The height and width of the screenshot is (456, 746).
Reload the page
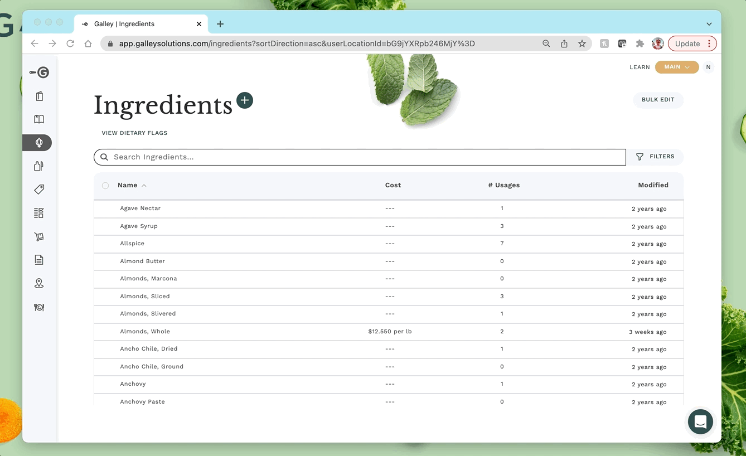tap(70, 43)
